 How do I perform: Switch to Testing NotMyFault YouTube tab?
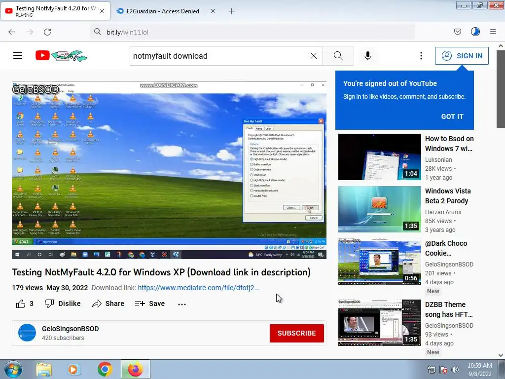click(55, 11)
